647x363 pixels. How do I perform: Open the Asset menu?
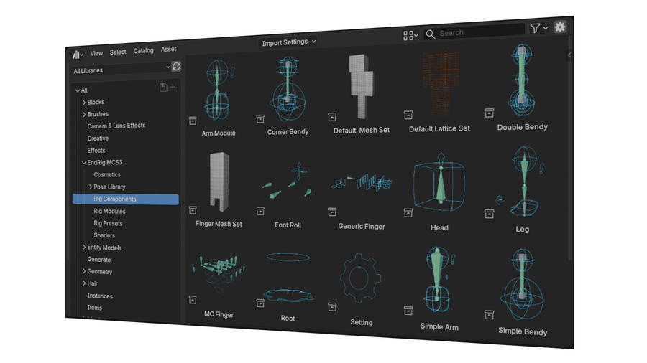coord(168,49)
